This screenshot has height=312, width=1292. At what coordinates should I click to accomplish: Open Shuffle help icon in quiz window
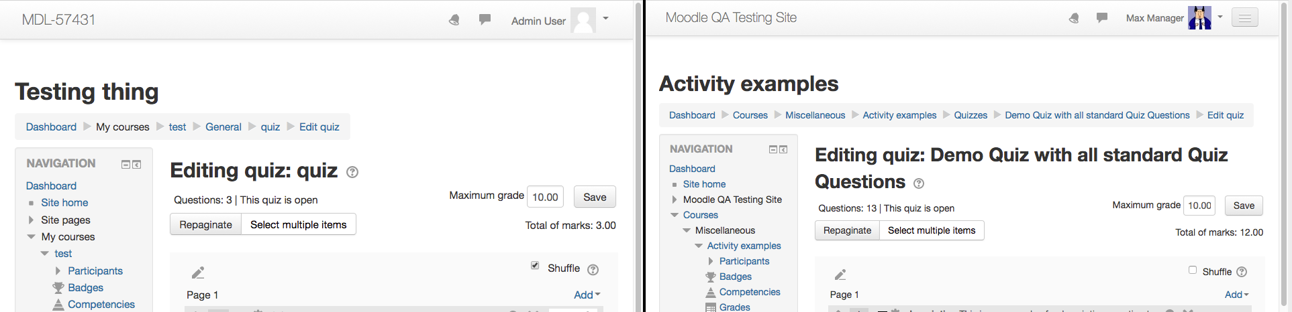(x=593, y=270)
